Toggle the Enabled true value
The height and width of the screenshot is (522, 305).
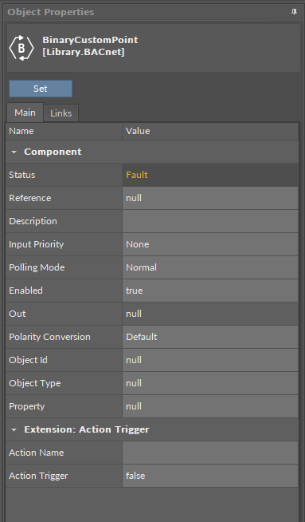[x=210, y=291]
